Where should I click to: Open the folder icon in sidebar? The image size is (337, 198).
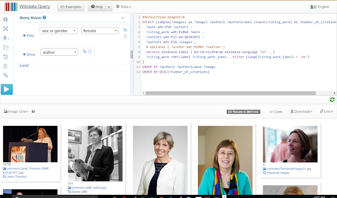tap(6, 47)
